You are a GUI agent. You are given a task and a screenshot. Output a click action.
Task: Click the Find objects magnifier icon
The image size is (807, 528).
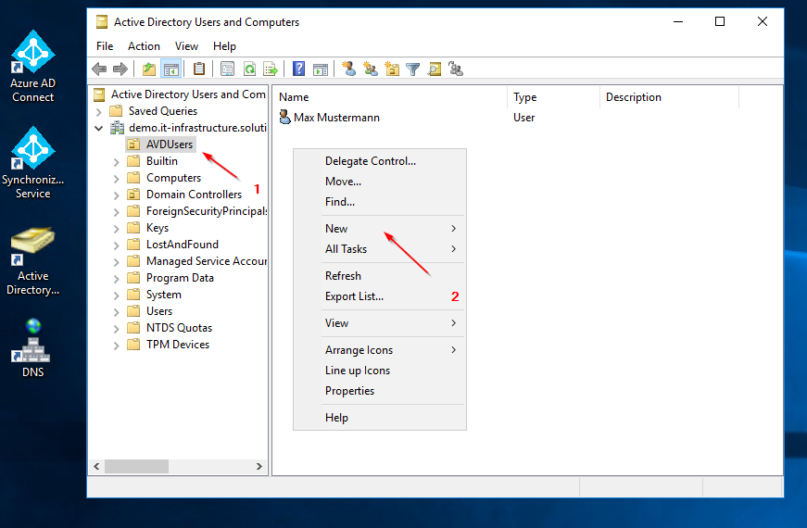435,69
